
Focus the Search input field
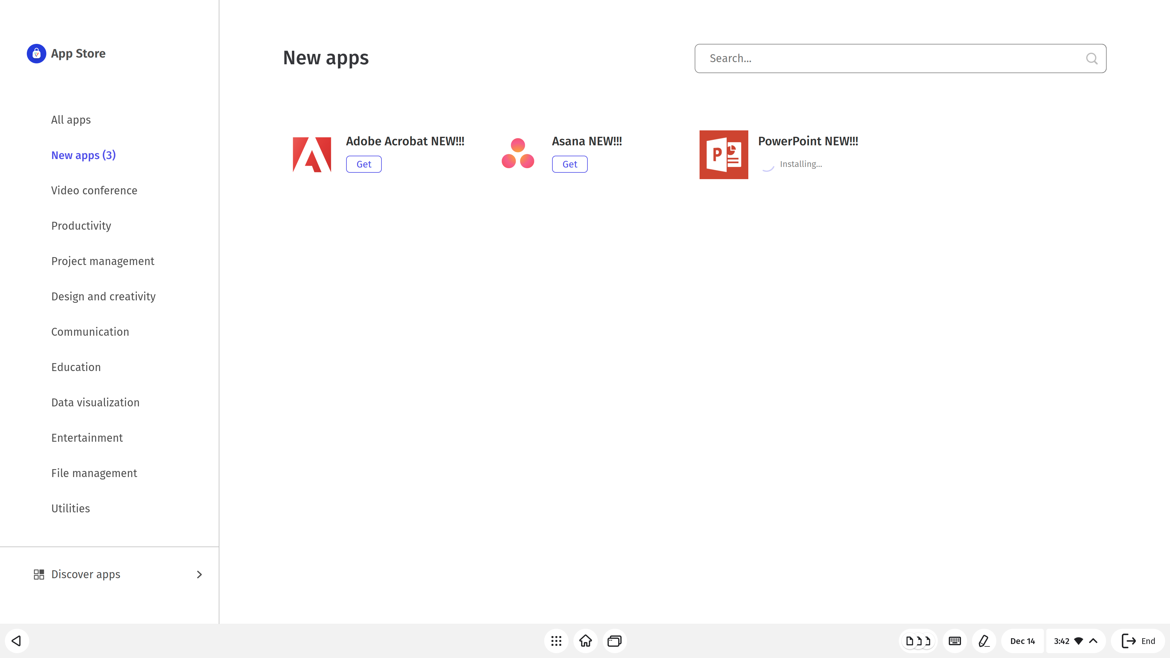(x=890, y=58)
